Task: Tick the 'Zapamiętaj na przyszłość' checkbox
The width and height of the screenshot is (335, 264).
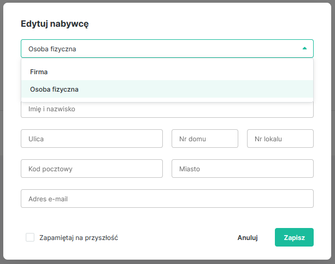Action: click(x=30, y=237)
